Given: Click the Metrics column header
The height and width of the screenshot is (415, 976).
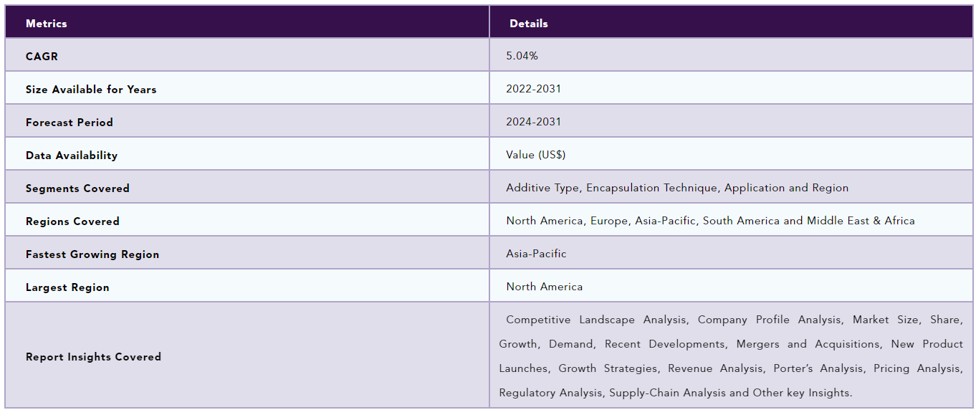Looking at the screenshot, I should tap(47, 24).
